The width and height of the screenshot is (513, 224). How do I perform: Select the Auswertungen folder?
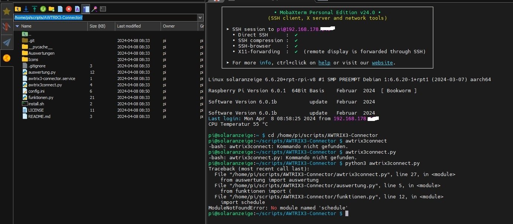pos(41,53)
